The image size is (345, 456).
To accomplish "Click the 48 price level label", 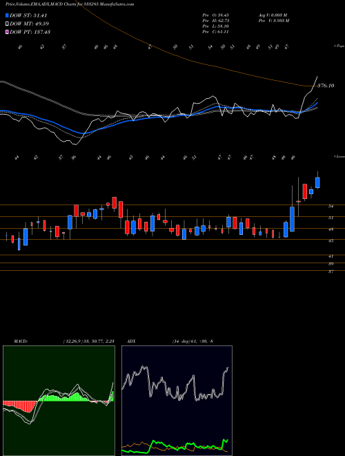I will pos(331,229).
